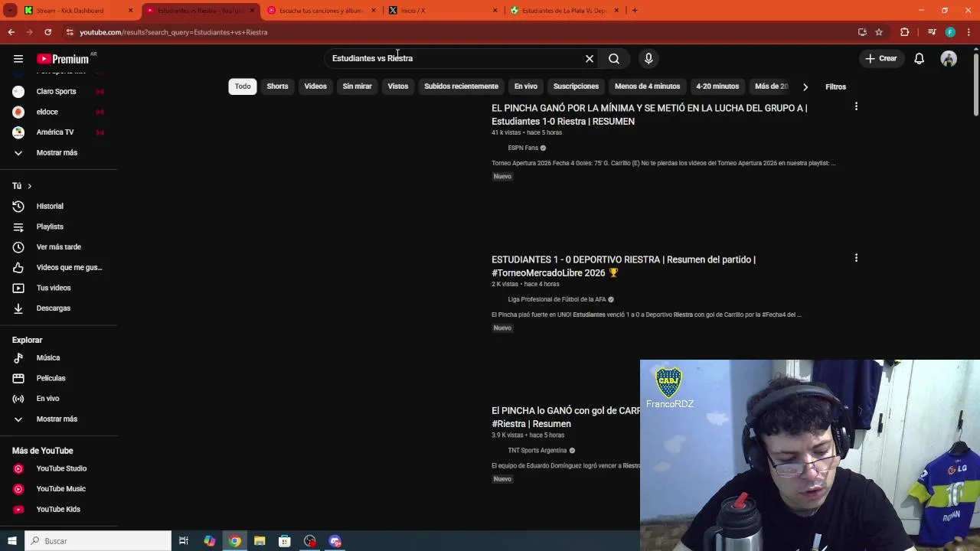Viewport: 980px width, 551px height.
Task: Select the Suscripciones filter chip
Action: point(576,86)
